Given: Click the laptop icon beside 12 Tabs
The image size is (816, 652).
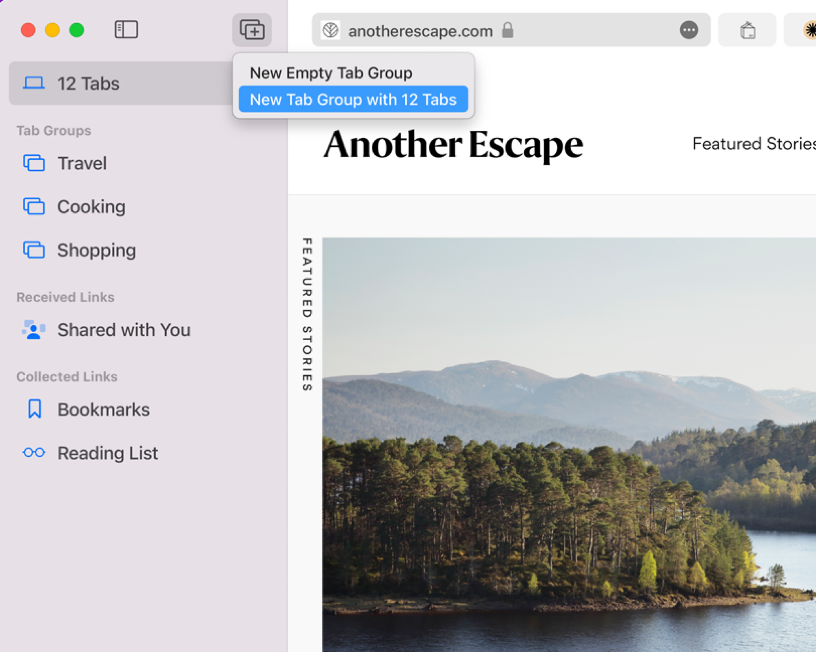Looking at the screenshot, I should coord(34,83).
